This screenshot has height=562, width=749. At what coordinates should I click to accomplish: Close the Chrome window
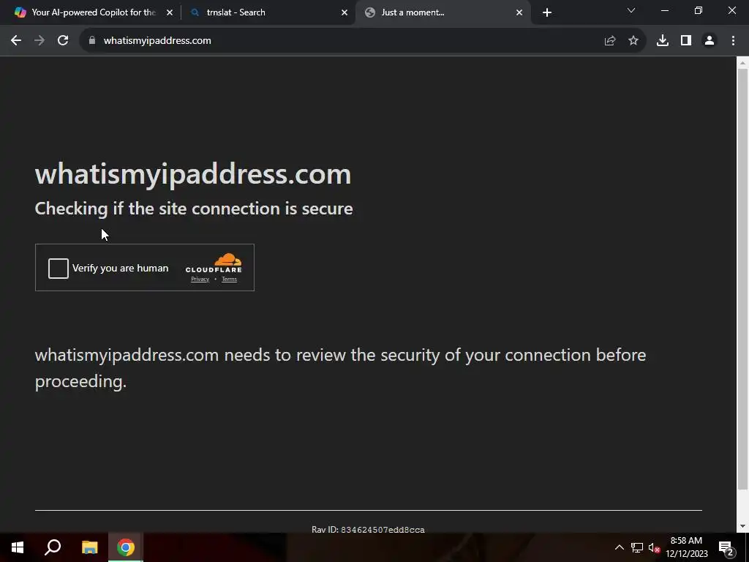pyautogui.click(x=731, y=10)
